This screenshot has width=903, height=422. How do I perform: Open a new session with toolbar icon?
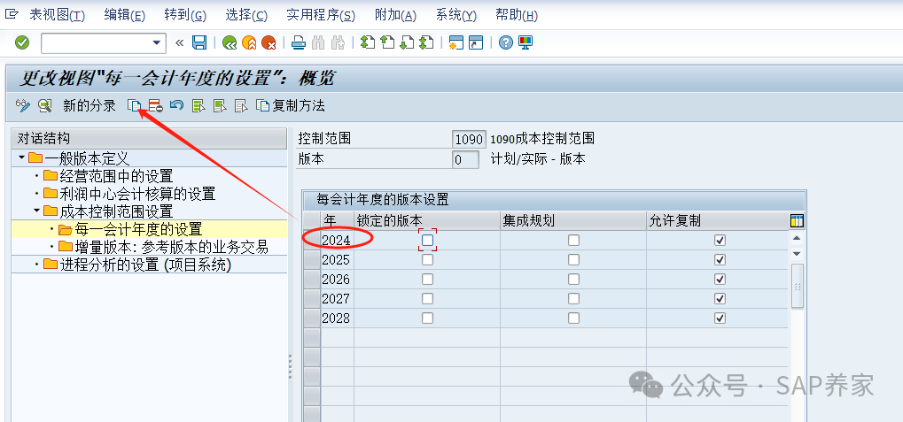tap(456, 42)
